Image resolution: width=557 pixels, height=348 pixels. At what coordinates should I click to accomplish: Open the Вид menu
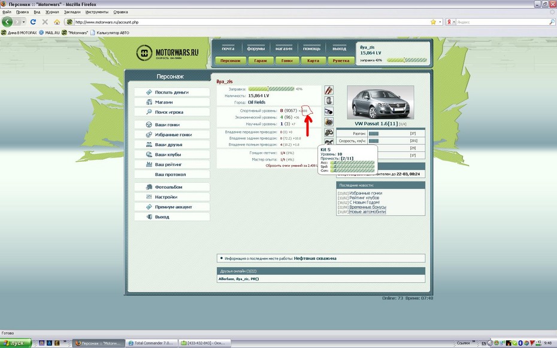[x=37, y=12]
